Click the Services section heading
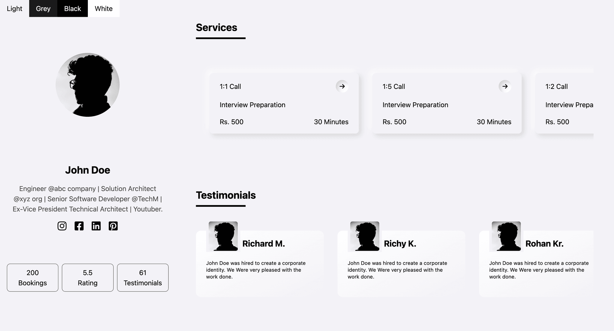The height and width of the screenshot is (331, 614). (x=216, y=28)
